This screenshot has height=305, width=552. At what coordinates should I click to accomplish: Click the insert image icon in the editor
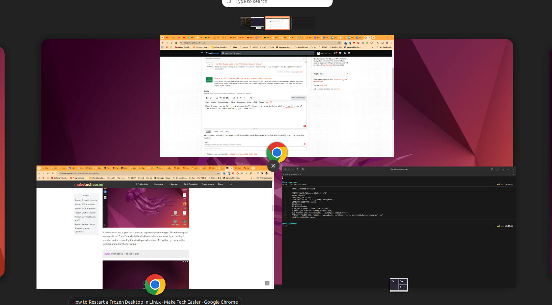227,98
